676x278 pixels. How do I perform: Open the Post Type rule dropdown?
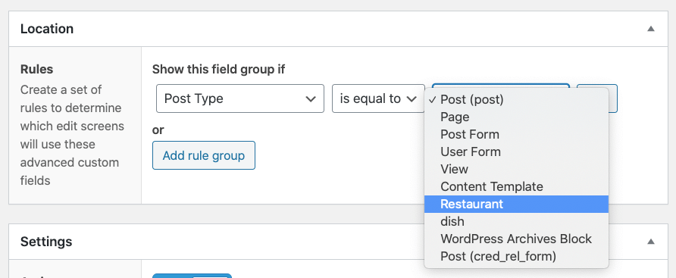click(240, 98)
